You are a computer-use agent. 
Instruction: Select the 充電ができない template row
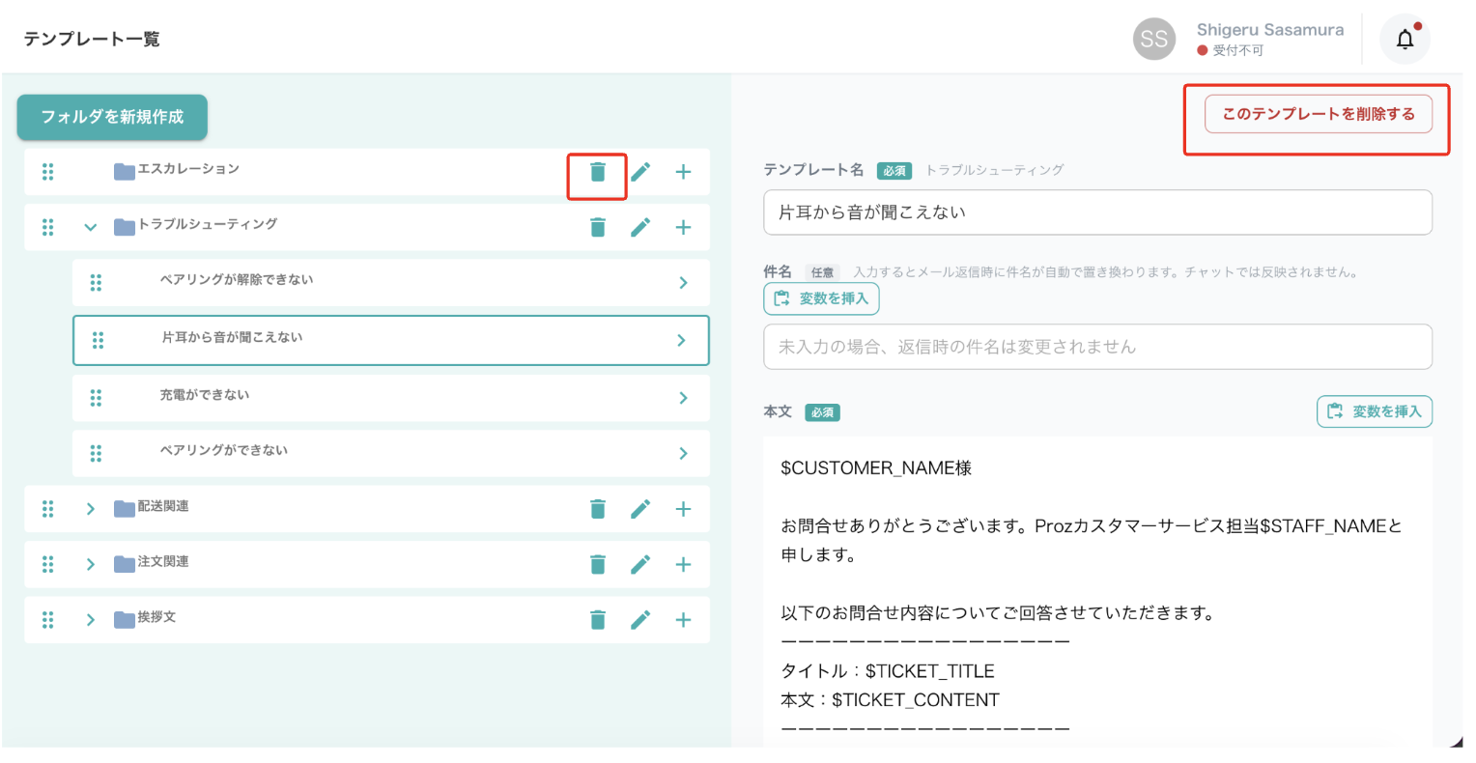click(391, 398)
